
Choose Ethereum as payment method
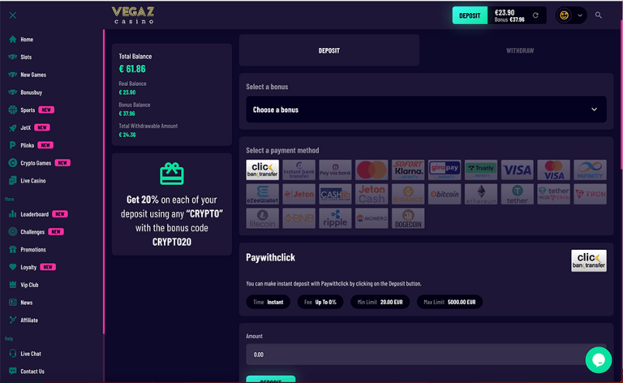(481, 195)
